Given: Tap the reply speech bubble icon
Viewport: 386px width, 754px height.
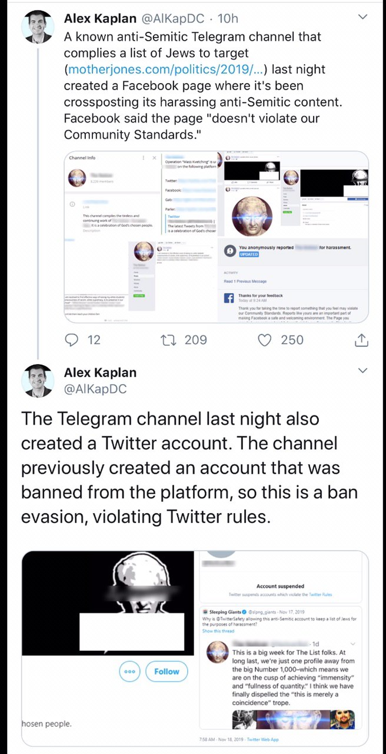Looking at the screenshot, I should (x=72, y=340).
